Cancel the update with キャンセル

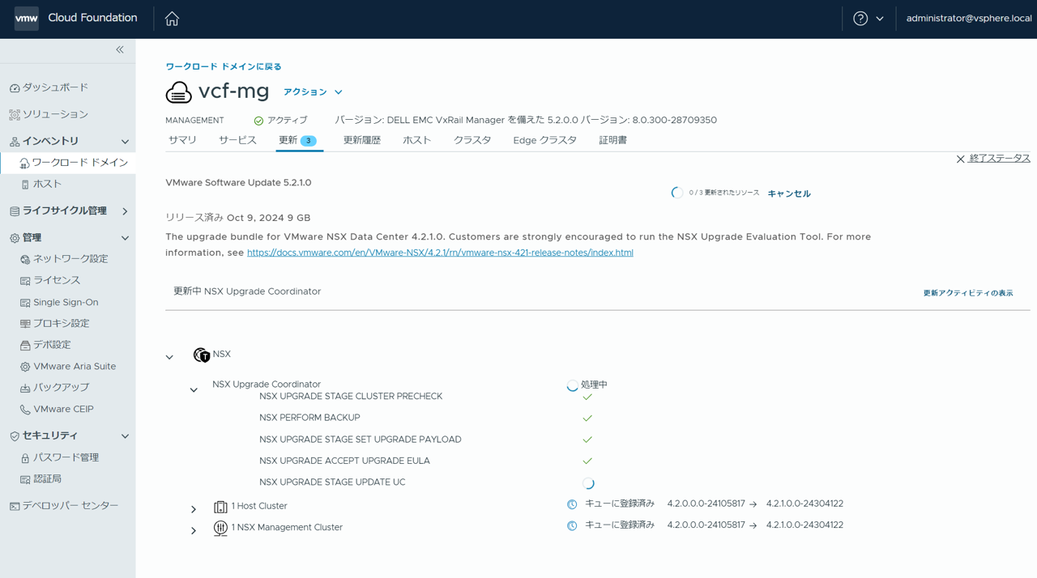pyautogui.click(x=789, y=193)
